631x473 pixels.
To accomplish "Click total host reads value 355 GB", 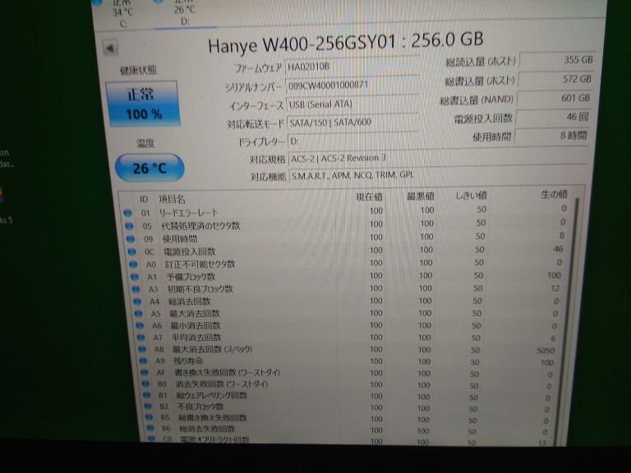I will [x=557, y=60].
